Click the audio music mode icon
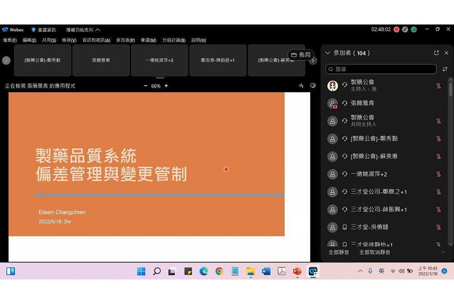 405,29
